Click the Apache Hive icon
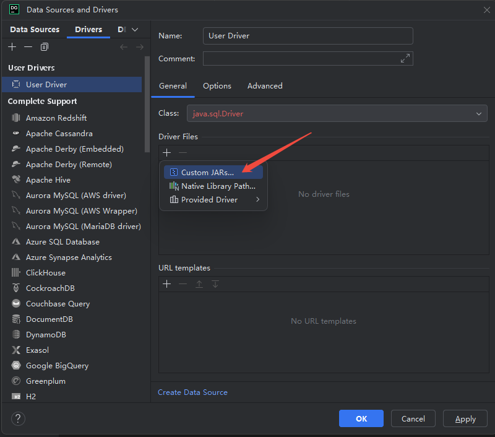This screenshot has width=495, height=437. (16, 180)
